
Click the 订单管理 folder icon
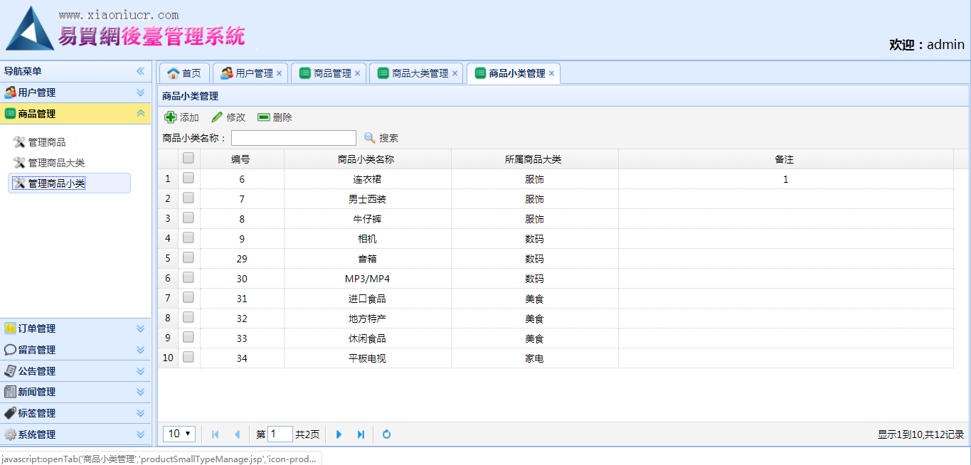click(x=10, y=328)
